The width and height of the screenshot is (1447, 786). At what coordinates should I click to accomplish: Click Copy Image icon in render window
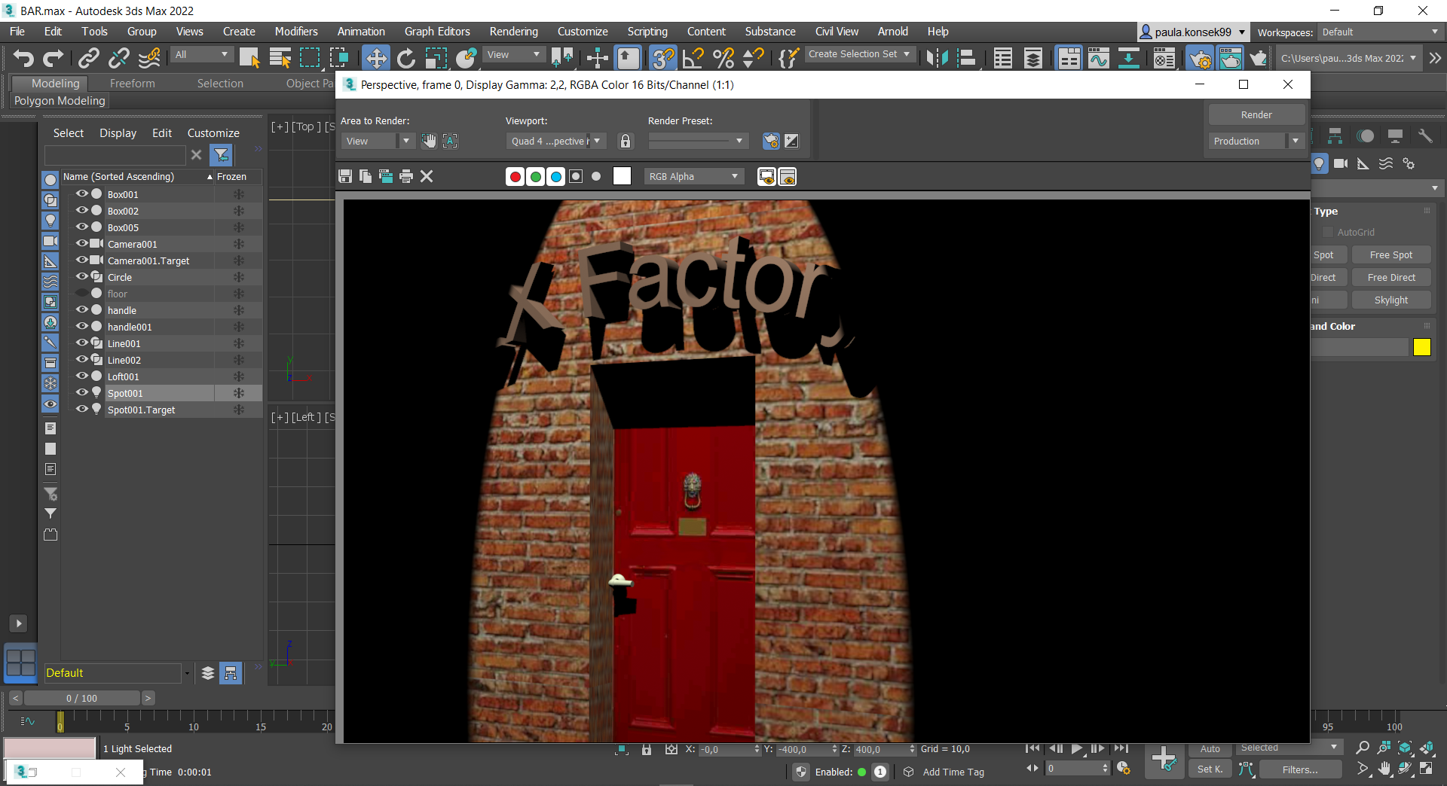[366, 176]
